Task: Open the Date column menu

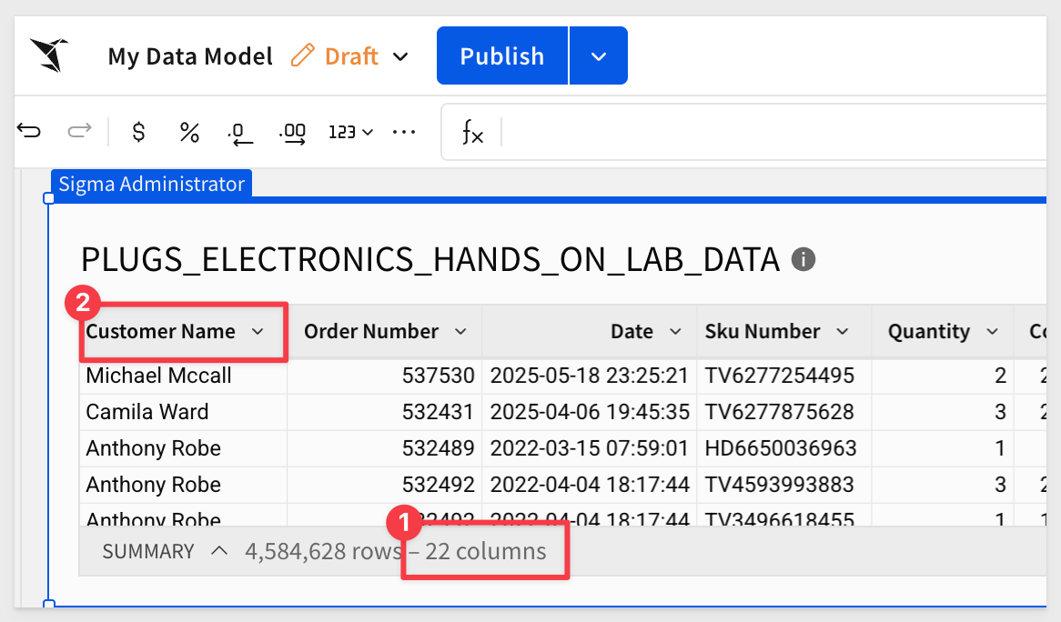Action: (675, 331)
